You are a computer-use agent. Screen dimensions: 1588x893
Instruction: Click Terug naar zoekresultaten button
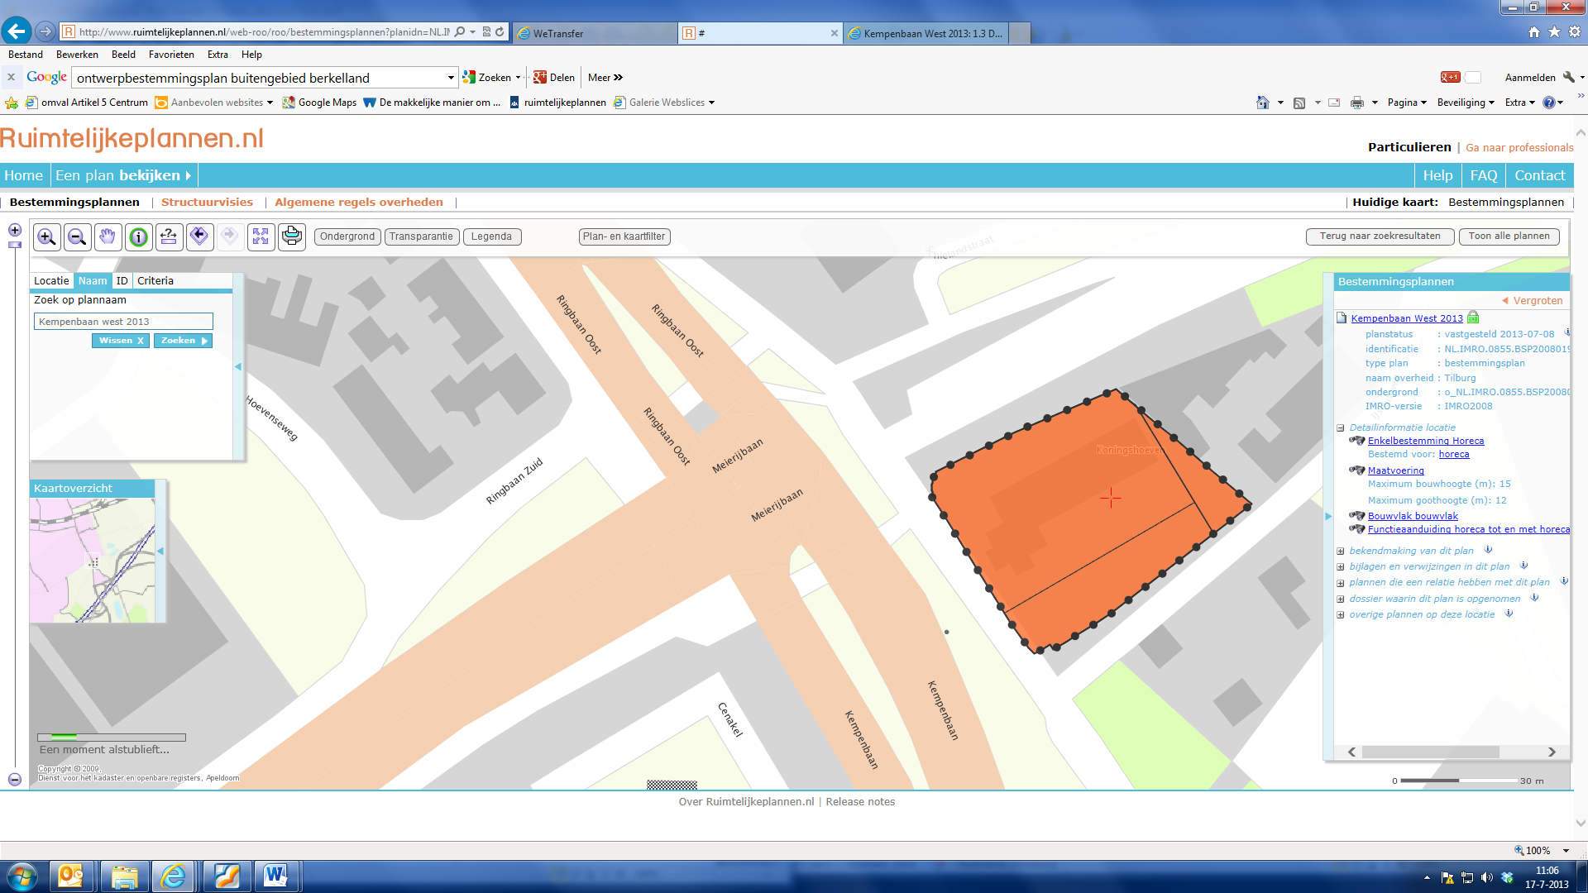(1380, 236)
